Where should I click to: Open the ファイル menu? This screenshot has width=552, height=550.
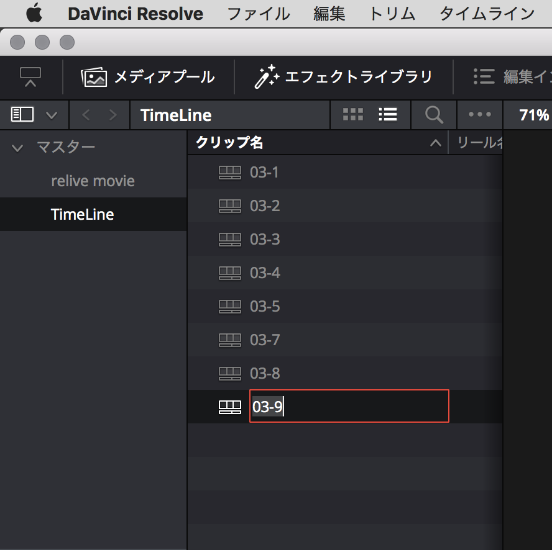259,14
